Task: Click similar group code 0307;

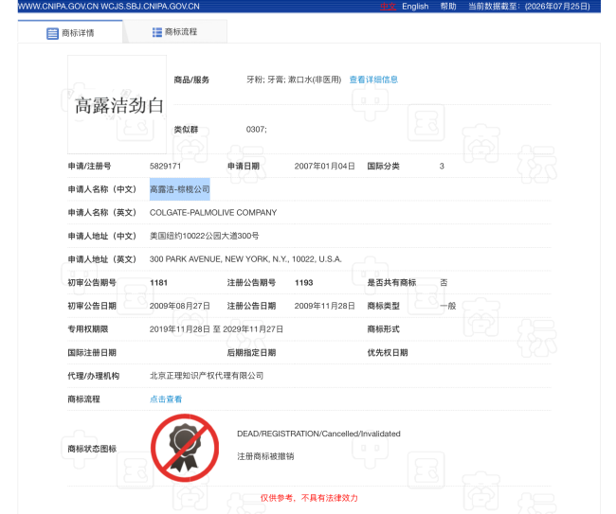Action: point(256,130)
